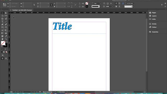The height and width of the screenshot is (94, 167).
Task: Open the opacity slider arrow next to 100%
Action: click(112, 7)
